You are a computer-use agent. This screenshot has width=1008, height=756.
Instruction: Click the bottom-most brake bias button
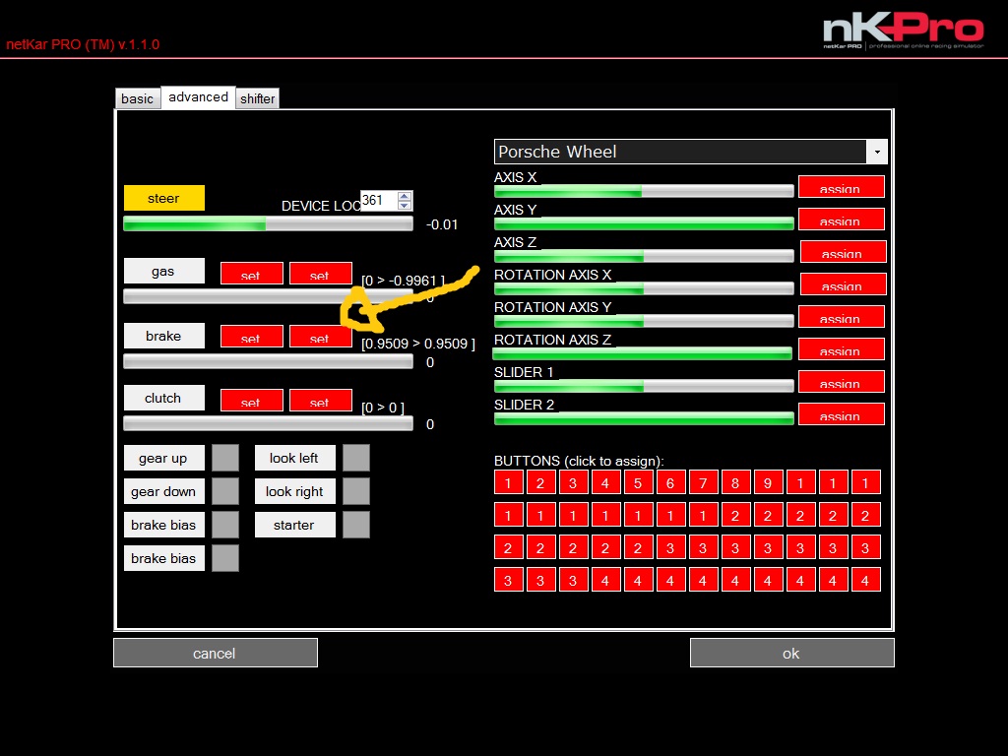click(x=164, y=558)
